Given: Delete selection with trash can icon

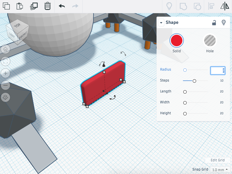Looking at the screenshot, I should [x=48, y=6].
